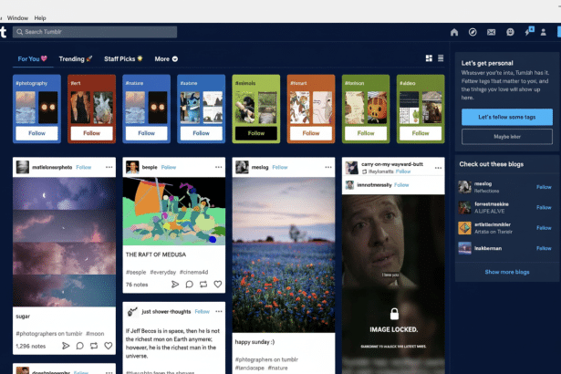This screenshot has width=561, height=374.
Task: Select the For You tab
Action: tap(32, 59)
